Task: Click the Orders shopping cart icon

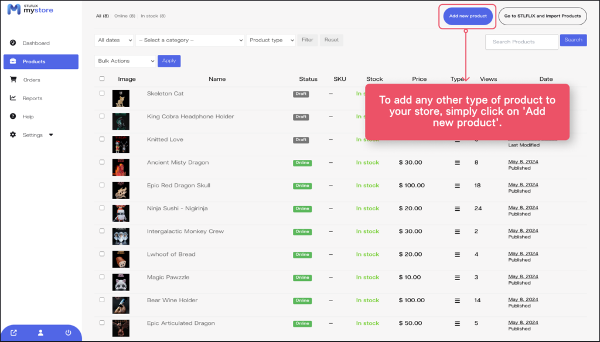Action: click(x=13, y=80)
